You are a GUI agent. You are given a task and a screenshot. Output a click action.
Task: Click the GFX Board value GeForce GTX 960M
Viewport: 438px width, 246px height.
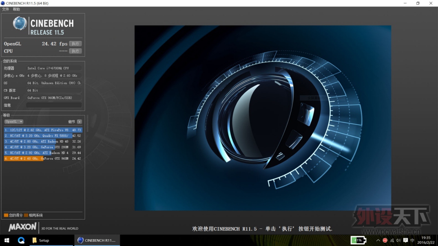(54, 98)
